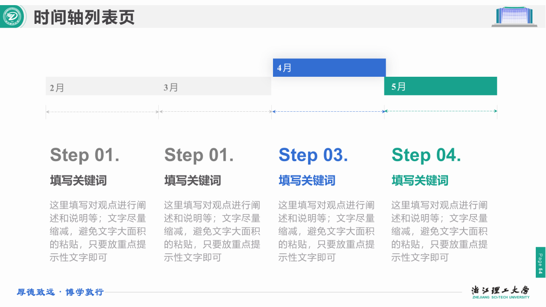Click the green dashed arrow under 5月
The height and width of the screenshot is (307, 546).
tap(441, 111)
